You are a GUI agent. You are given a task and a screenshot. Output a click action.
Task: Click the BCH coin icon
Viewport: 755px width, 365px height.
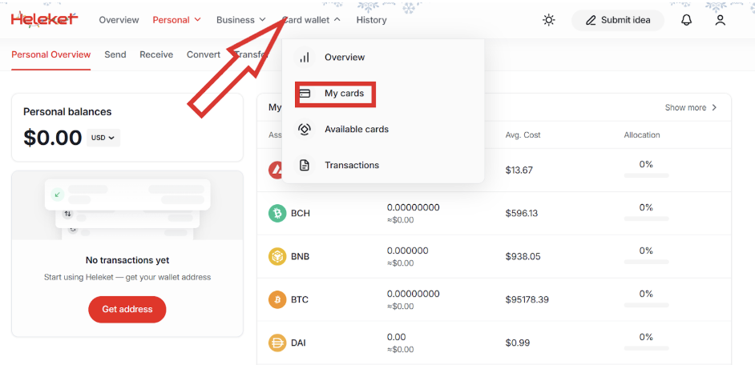tap(277, 214)
